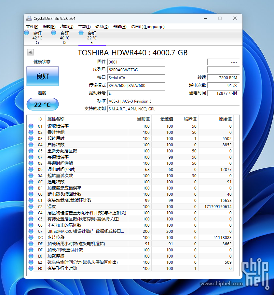Click status orb for 通电时间(小时) row

[x=31, y=169]
